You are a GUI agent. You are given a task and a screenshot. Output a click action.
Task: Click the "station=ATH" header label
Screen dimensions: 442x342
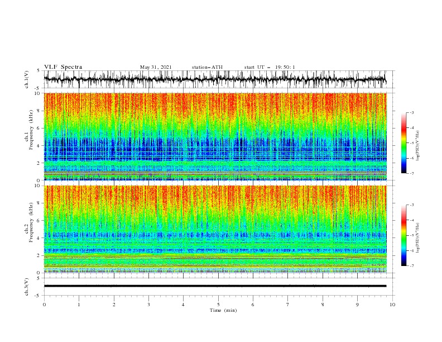point(207,67)
